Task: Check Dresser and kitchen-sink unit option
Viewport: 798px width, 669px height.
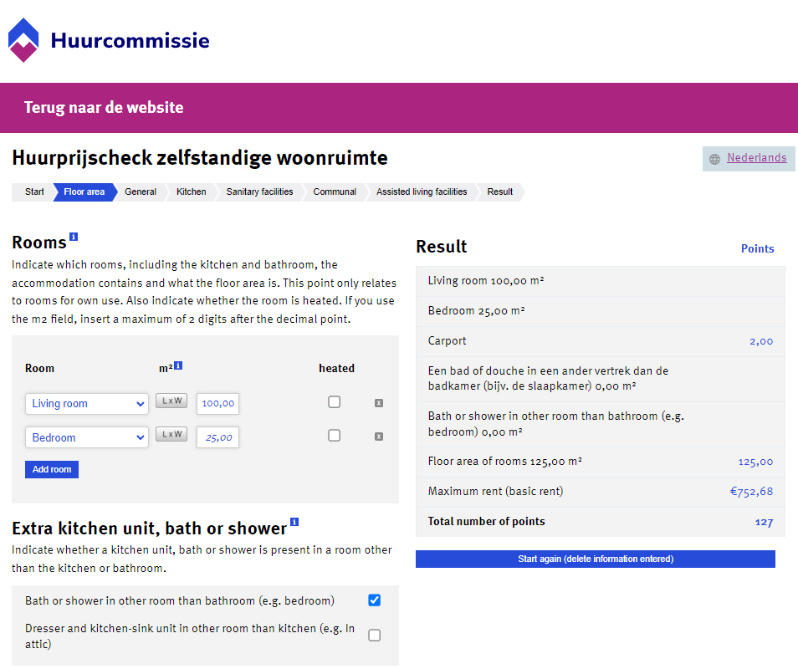Action: pyautogui.click(x=375, y=636)
